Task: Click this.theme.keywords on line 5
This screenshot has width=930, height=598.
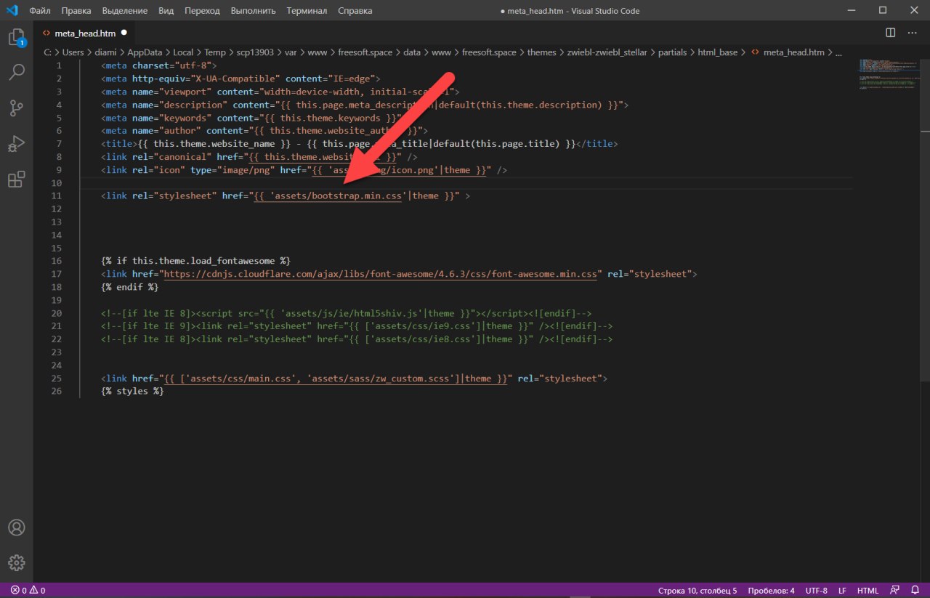Action: pyautogui.click(x=331, y=117)
